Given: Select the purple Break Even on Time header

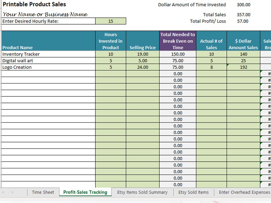Looking at the screenshot, I should tap(178, 41).
